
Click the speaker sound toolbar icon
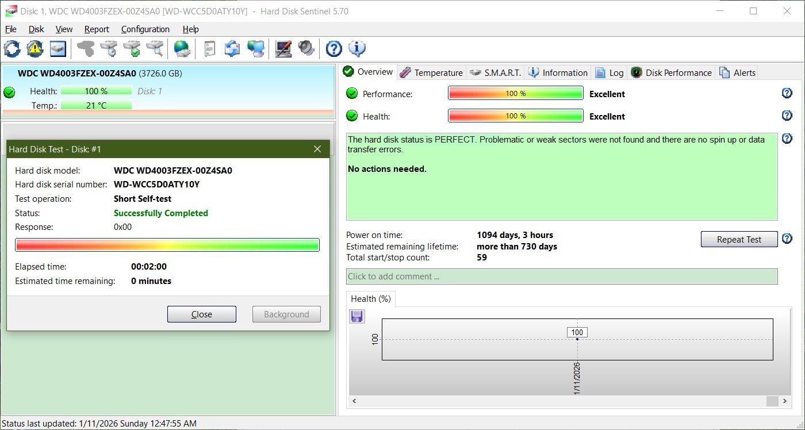[306, 49]
